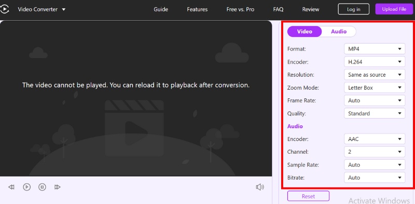The height and width of the screenshot is (204, 415).
Task: Open the Review section
Action: [x=311, y=9]
